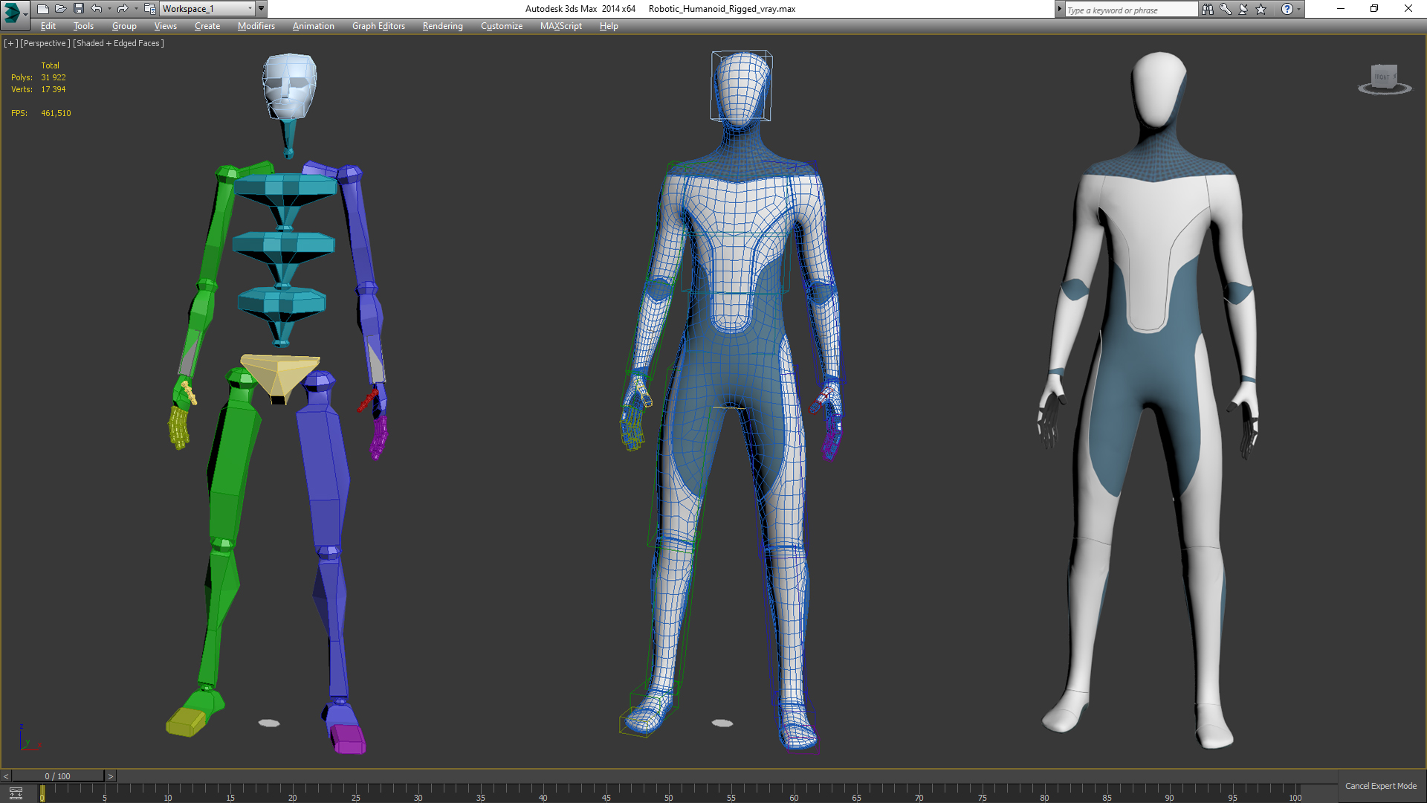Viewport: 1427px width, 803px height.
Task: Click the Undo arrow icon
Action: pyautogui.click(x=97, y=9)
